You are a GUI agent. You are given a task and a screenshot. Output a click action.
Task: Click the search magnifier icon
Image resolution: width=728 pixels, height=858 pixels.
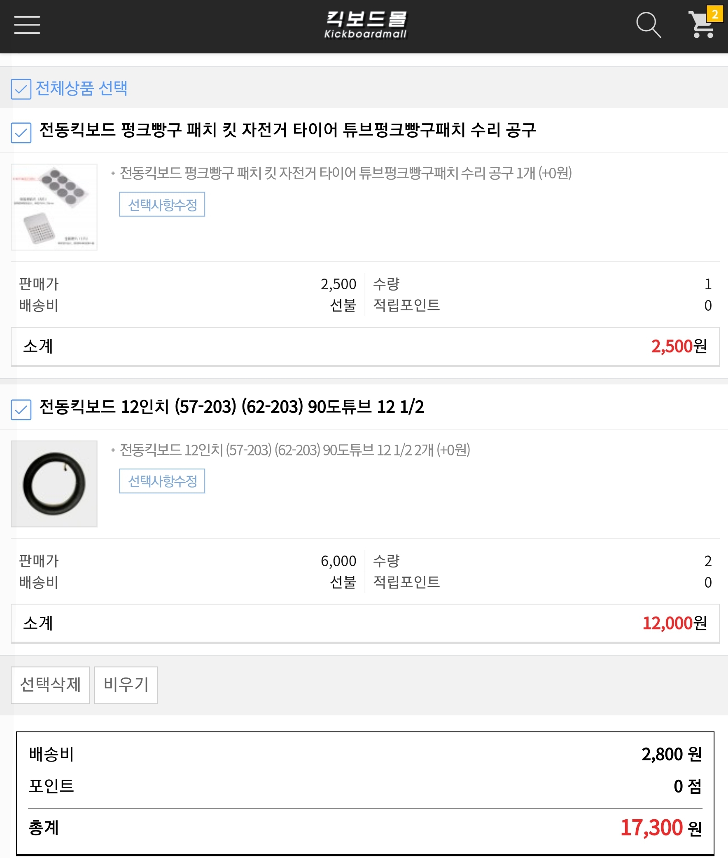click(648, 25)
